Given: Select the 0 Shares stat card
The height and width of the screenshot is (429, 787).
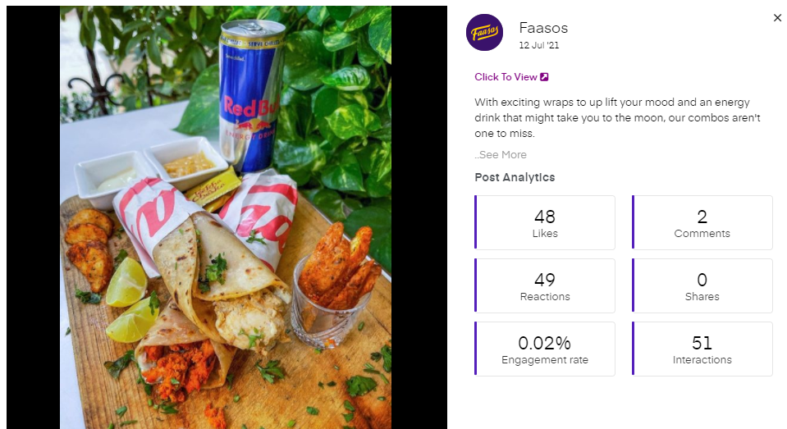Looking at the screenshot, I should coord(702,285).
